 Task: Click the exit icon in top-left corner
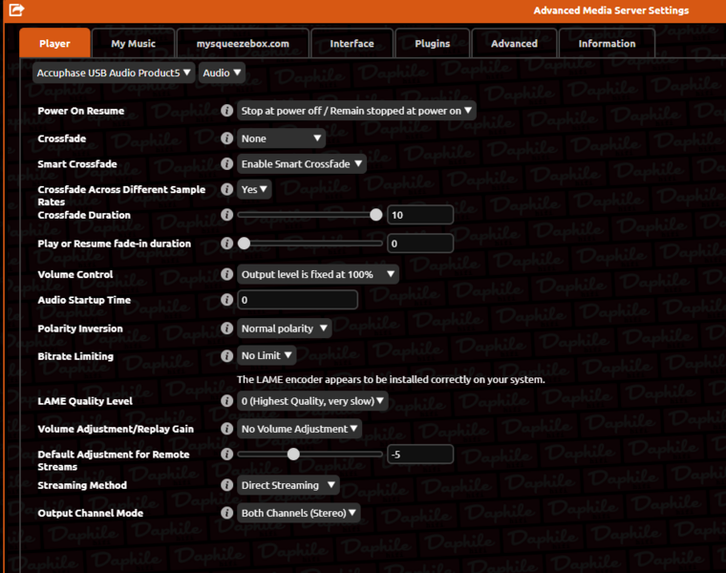pos(15,11)
